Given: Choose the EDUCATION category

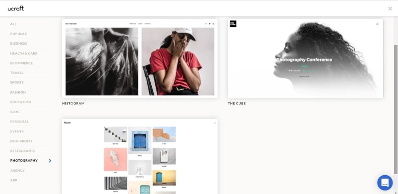Looking at the screenshot, I should [20, 102].
